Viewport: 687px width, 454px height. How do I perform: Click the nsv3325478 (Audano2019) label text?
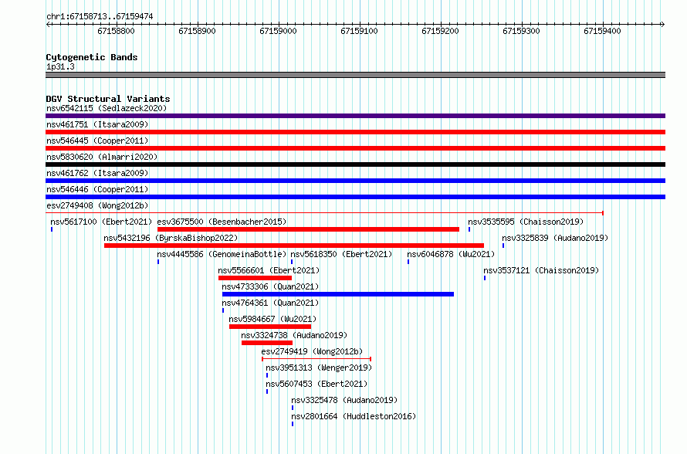coord(344,400)
